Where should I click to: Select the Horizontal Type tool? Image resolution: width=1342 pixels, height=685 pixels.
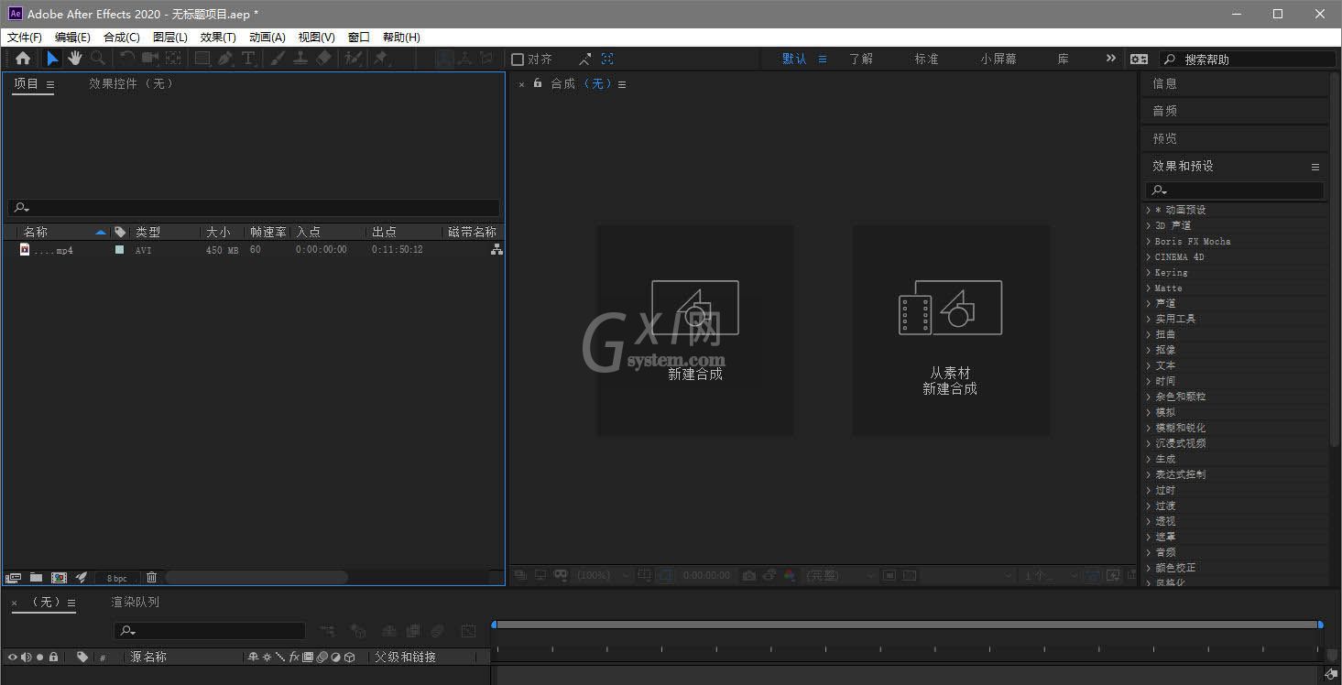(x=247, y=59)
